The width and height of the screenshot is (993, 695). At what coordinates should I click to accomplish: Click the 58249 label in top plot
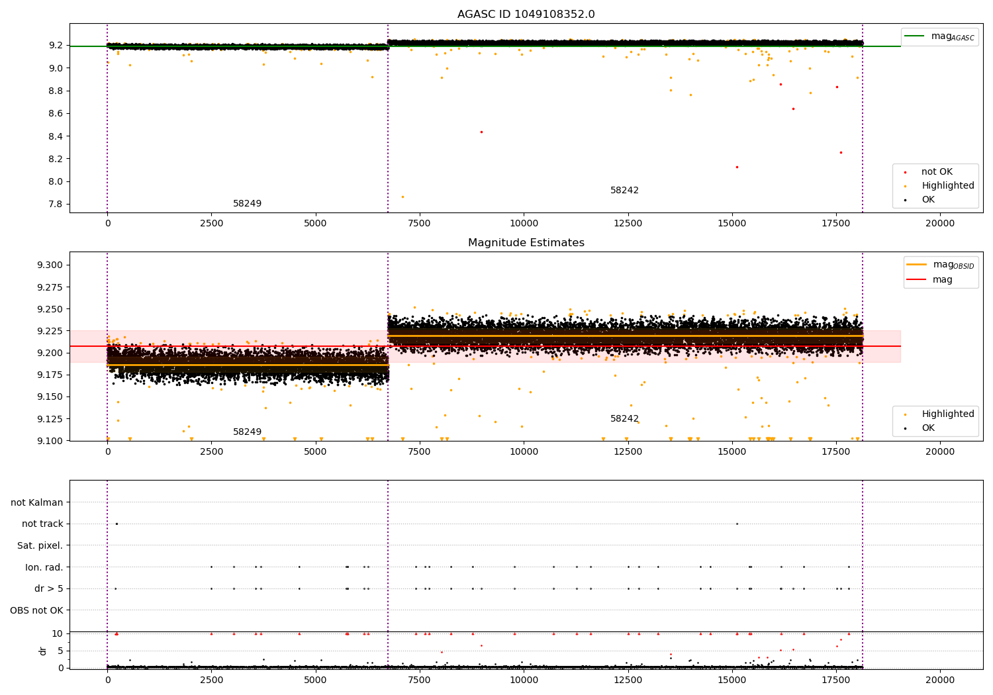pos(247,204)
